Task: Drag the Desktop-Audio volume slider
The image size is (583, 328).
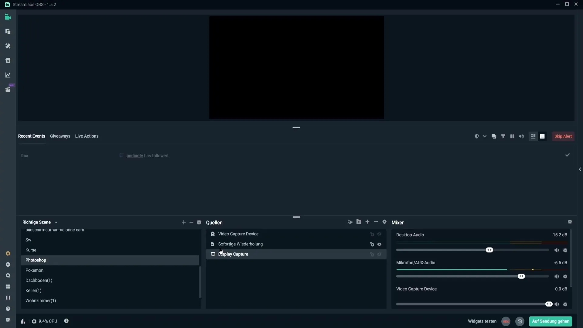Action: [490, 250]
